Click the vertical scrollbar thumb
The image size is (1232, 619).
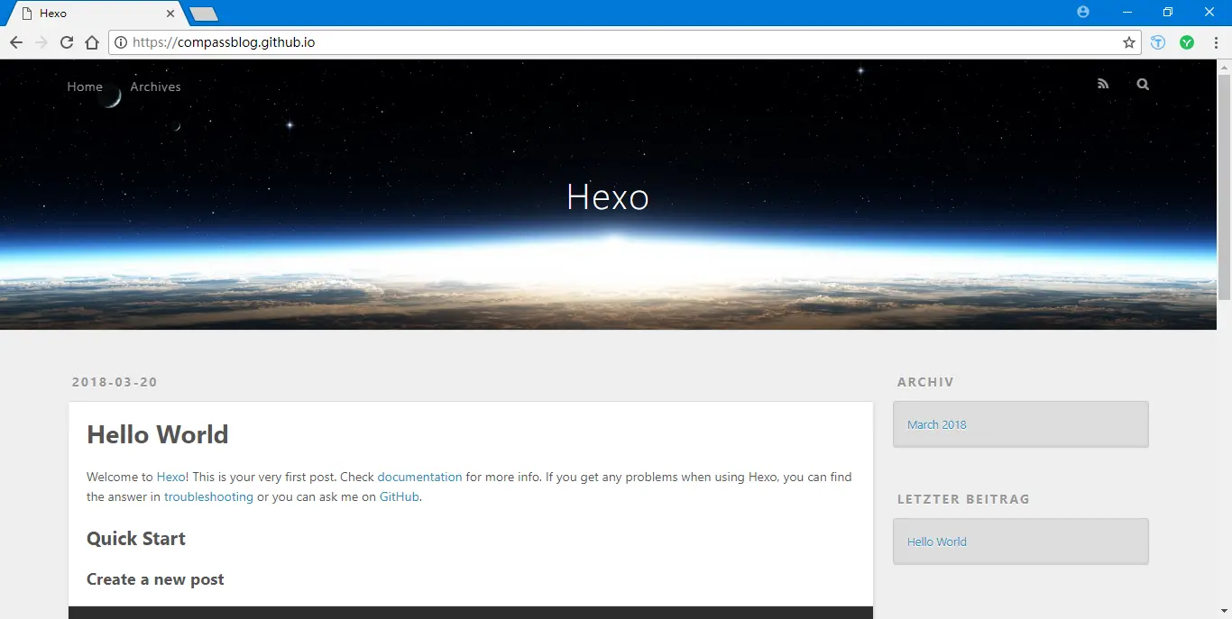[x=1224, y=186]
